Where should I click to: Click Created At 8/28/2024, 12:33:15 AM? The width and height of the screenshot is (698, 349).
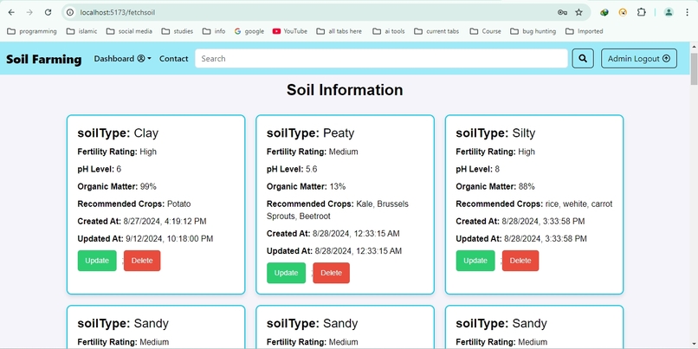(x=333, y=233)
